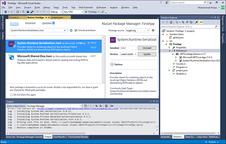Toggle the Include prerelease checkbox
This screenshot has width=226, height=144.
[x=76, y=30]
